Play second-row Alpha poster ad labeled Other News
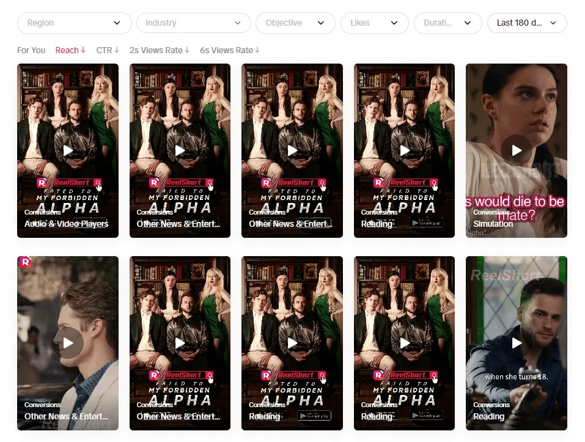585x442 pixels. [x=180, y=343]
